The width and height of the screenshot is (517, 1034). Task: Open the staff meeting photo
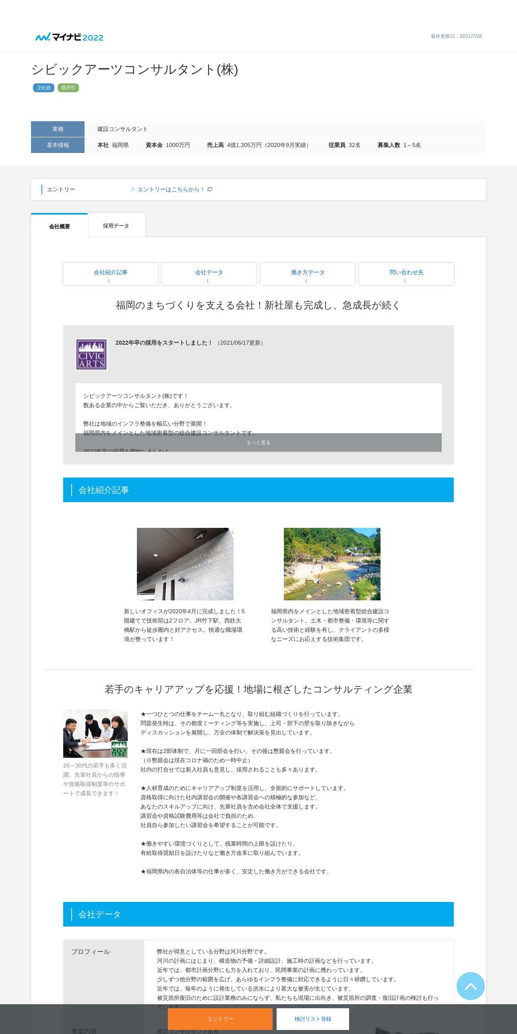click(95, 734)
